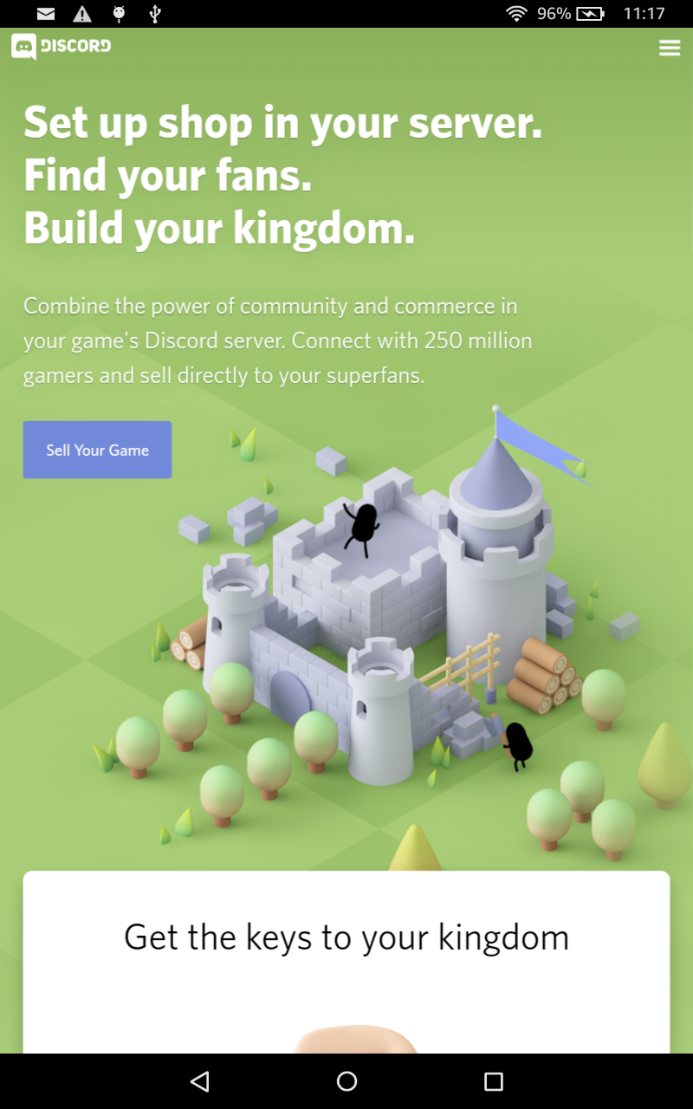Screen dimensions: 693x1109
Task: Click the black character atop the castle
Action: tap(361, 527)
